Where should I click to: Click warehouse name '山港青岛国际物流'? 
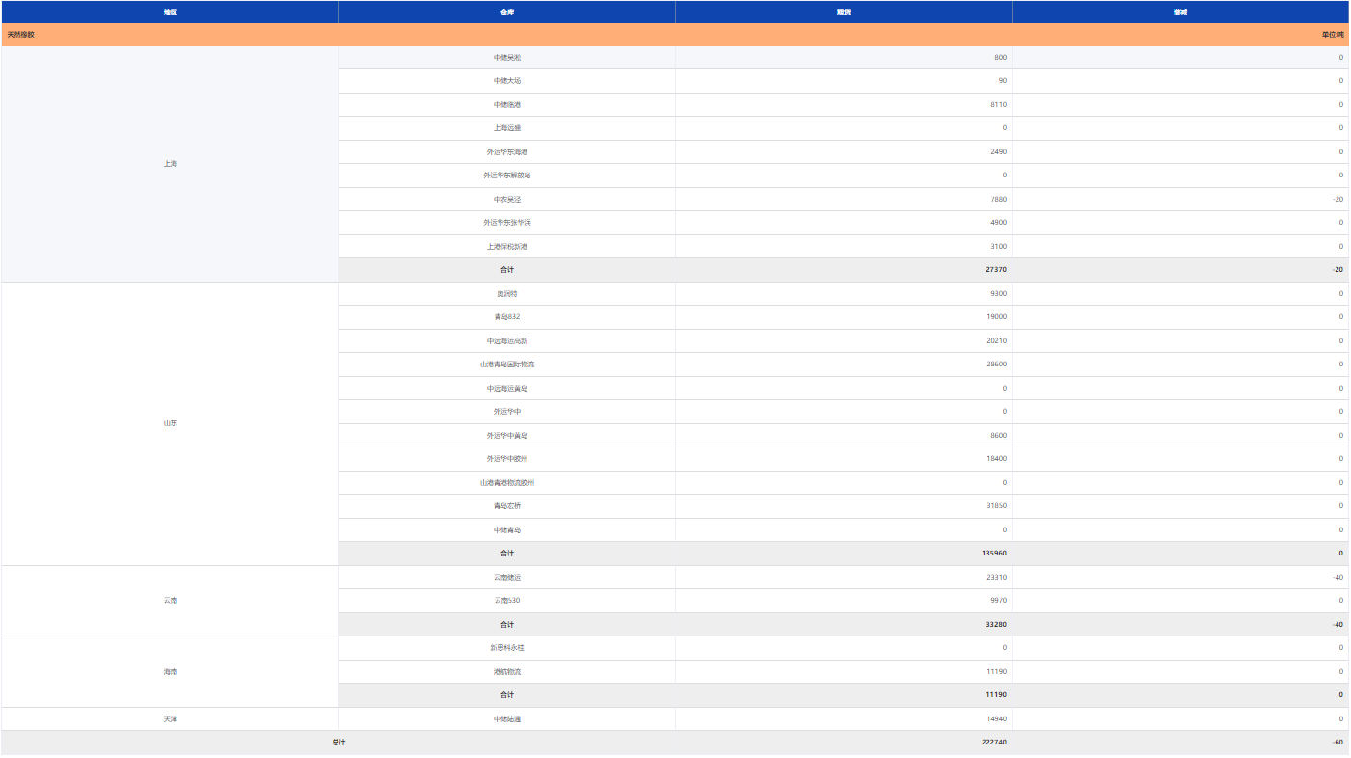[x=507, y=365]
